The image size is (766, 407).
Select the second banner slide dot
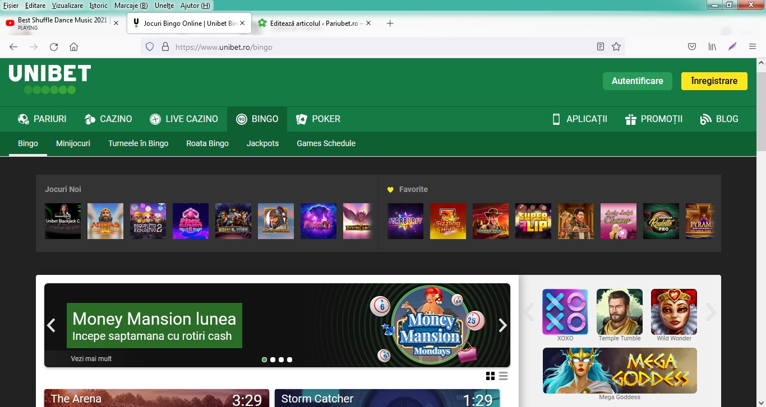(x=273, y=360)
